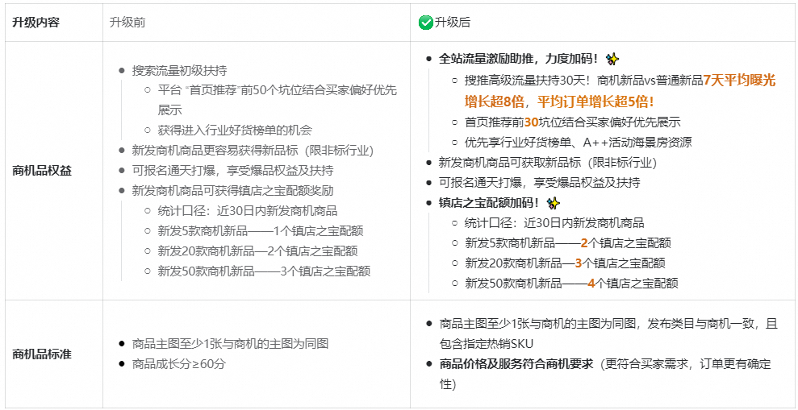The height and width of the screenshot is (410, 798).
Task: Click the 商机品标准 row label
Action: click(x=42, y=354)
